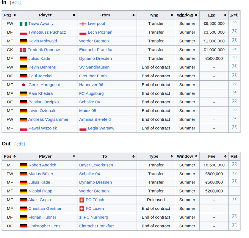This screenshot has height=238, width=249.
Task: Click the edit link for the Out section
Action: coord(20,144)
